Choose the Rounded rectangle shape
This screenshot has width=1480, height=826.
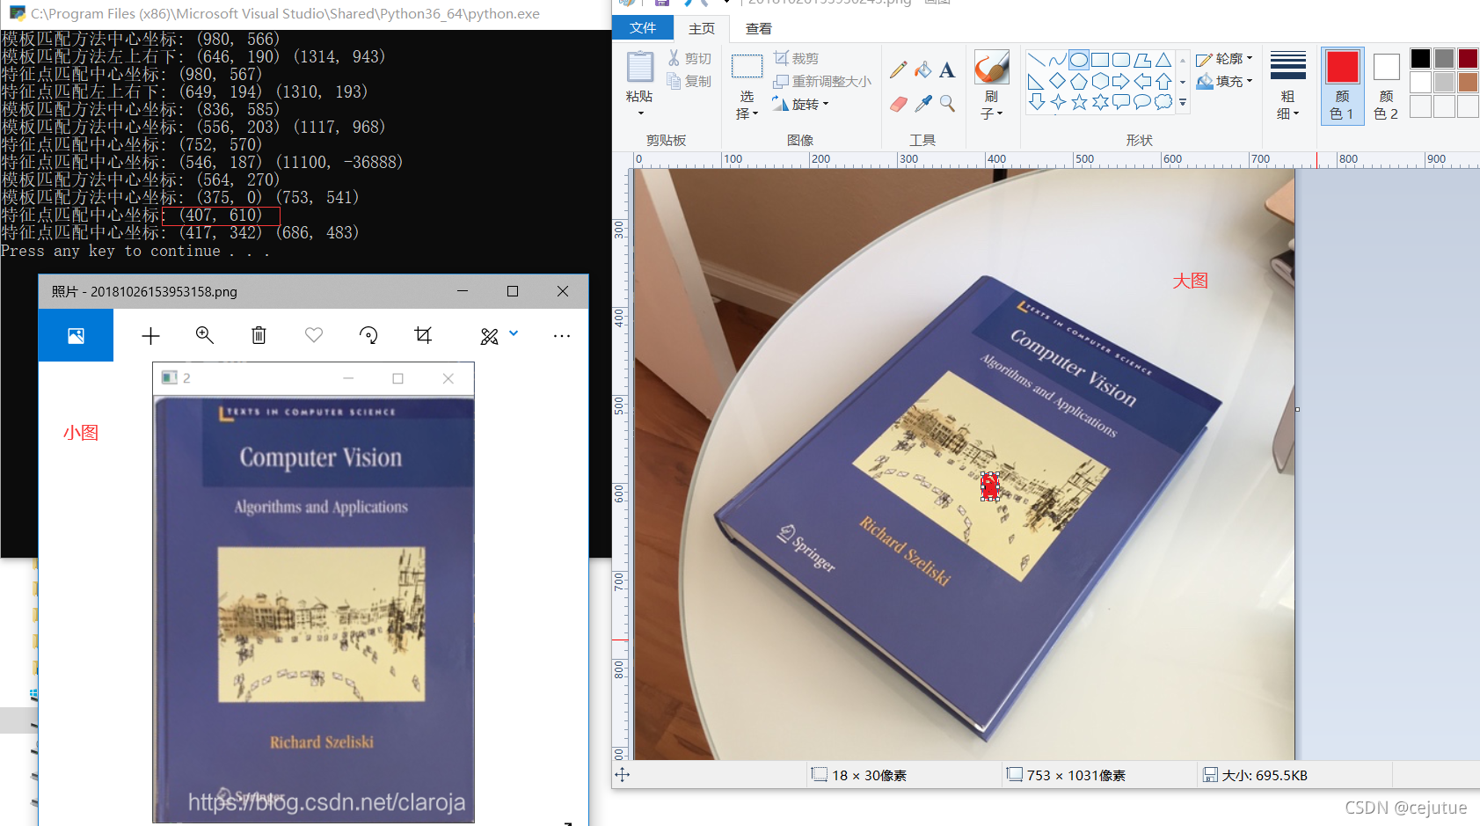coord(1121,60)
